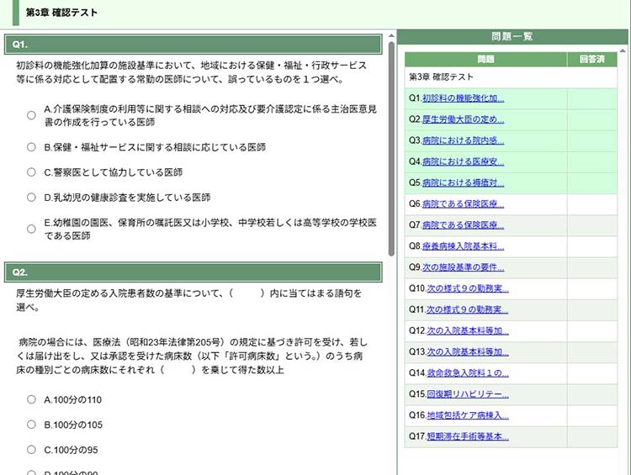Pick option C 警察医 for Q1
Screen dimensions: 631x475
(x=31, y=172)
